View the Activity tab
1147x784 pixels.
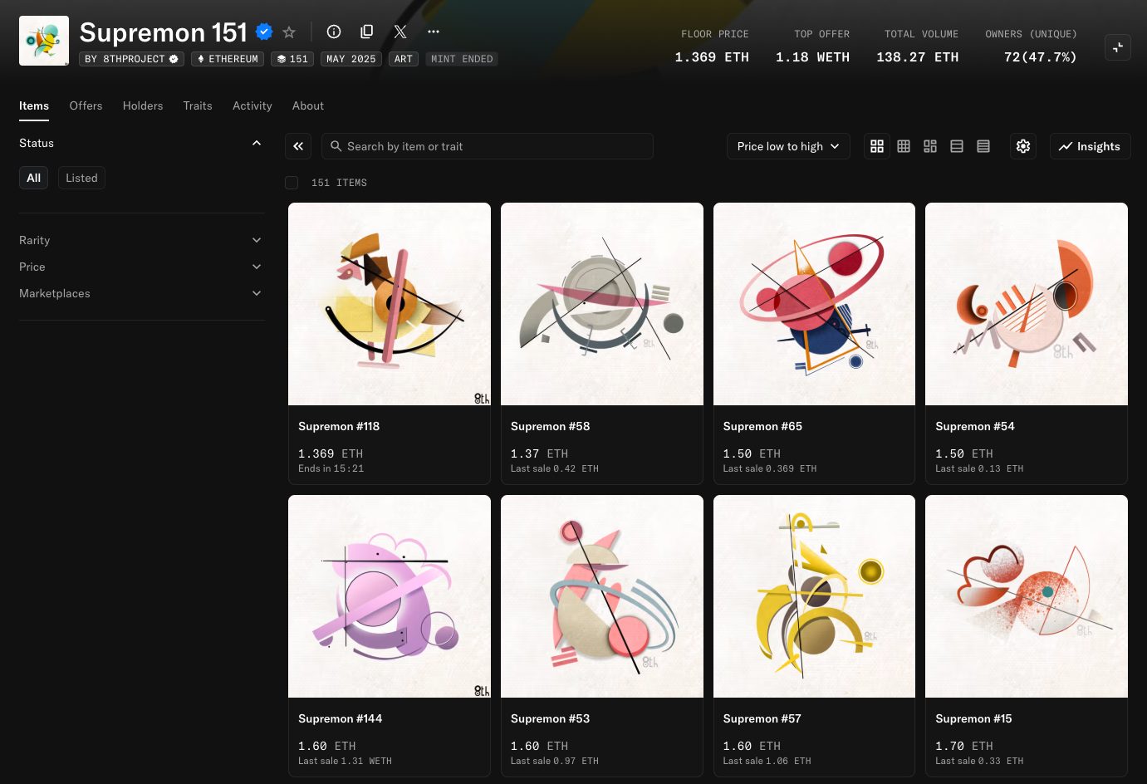(x=252, y=105)
